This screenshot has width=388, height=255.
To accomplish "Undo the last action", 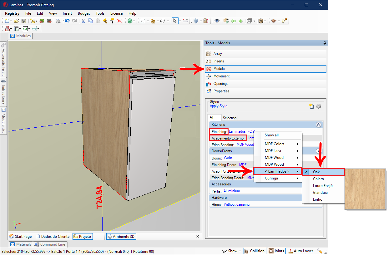I will point(67,21).
